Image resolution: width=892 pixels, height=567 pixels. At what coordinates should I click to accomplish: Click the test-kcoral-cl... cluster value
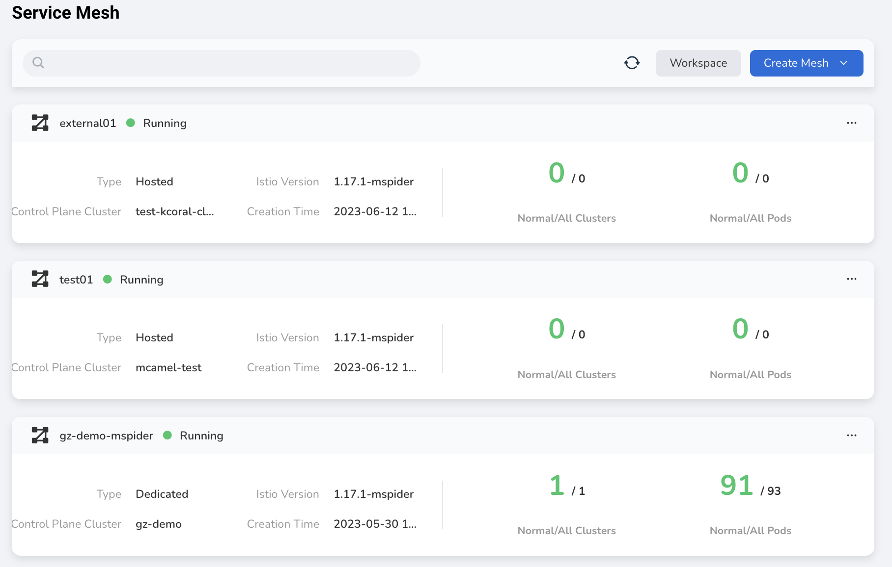point(175,211)
